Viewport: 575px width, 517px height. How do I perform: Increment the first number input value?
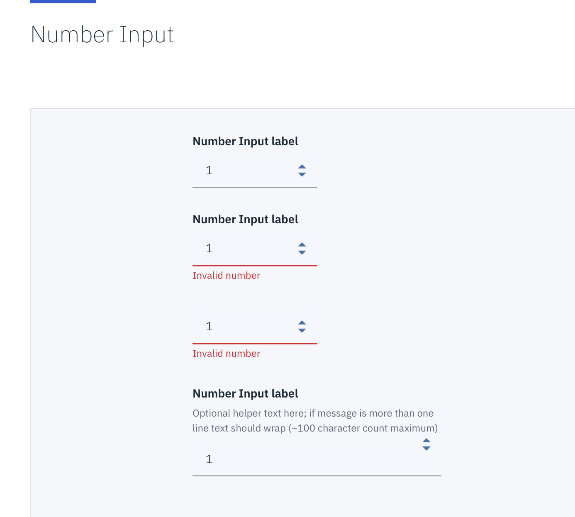(302, 167)
